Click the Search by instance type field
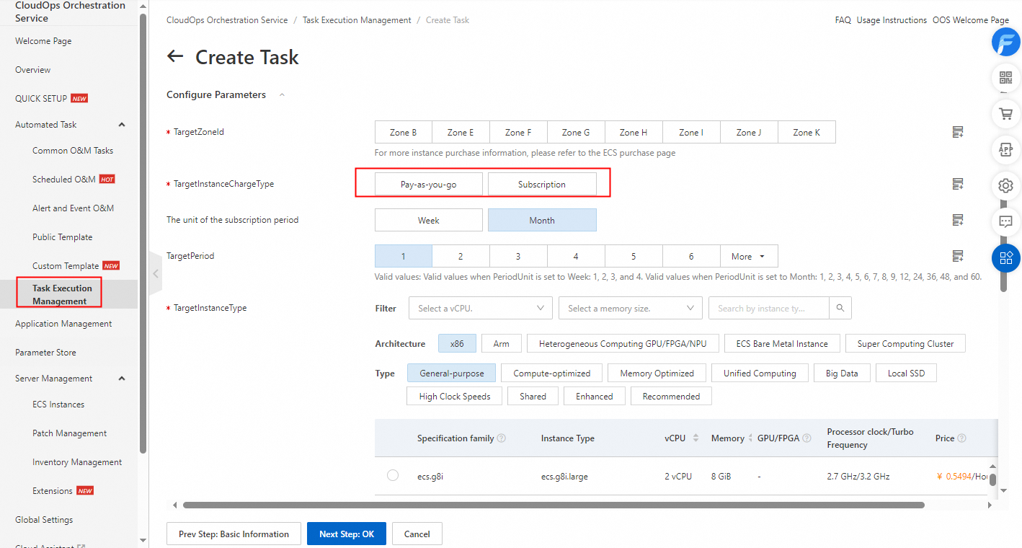This screenshot has width=1022, height=548. click(x=769, y=308)
